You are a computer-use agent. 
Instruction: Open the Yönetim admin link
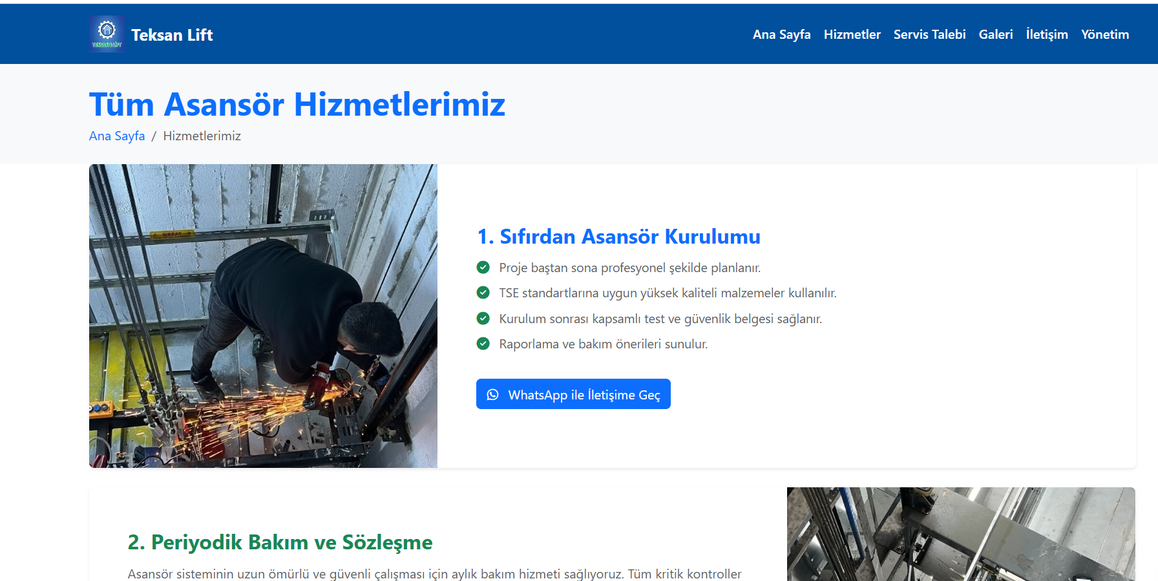(1105, 34)
